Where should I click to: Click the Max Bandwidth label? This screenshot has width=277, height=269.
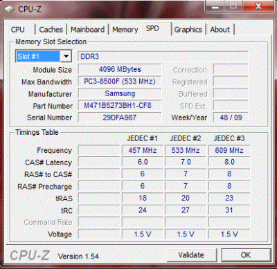pyautogui.click(x=46, y=82)
